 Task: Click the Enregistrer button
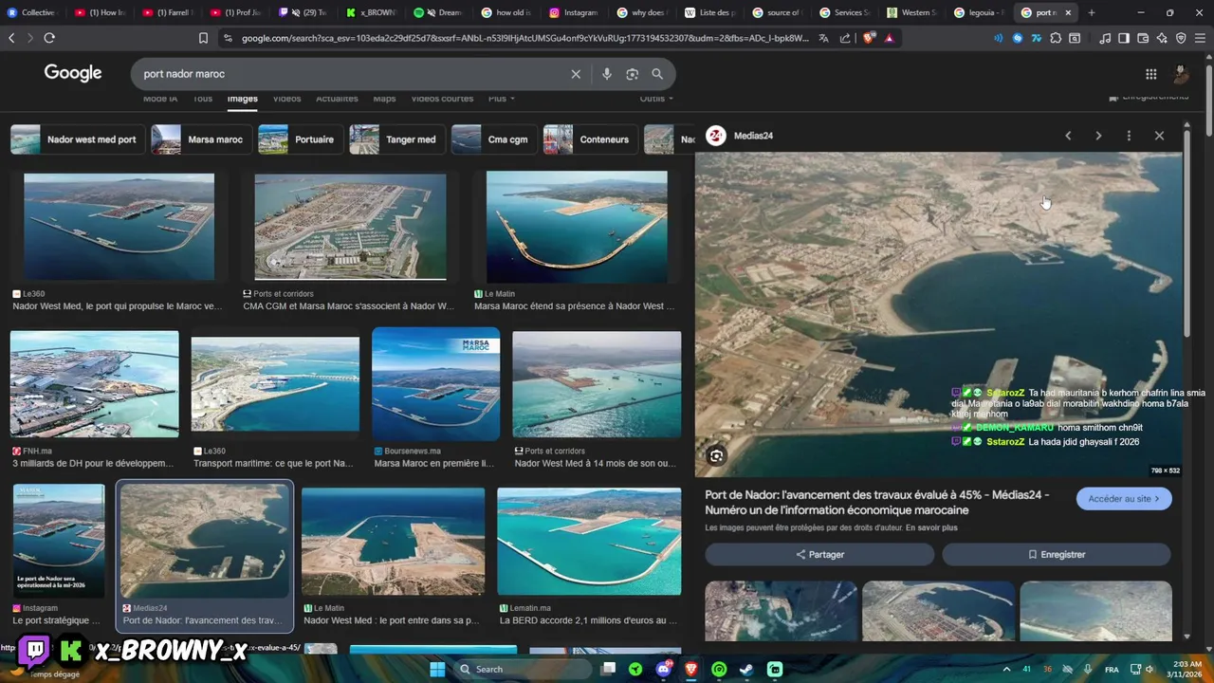click(1057, 554)
